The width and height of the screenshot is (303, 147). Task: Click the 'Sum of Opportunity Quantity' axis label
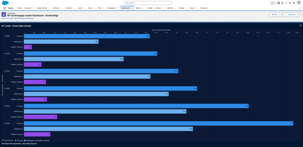tap(161, 30)
